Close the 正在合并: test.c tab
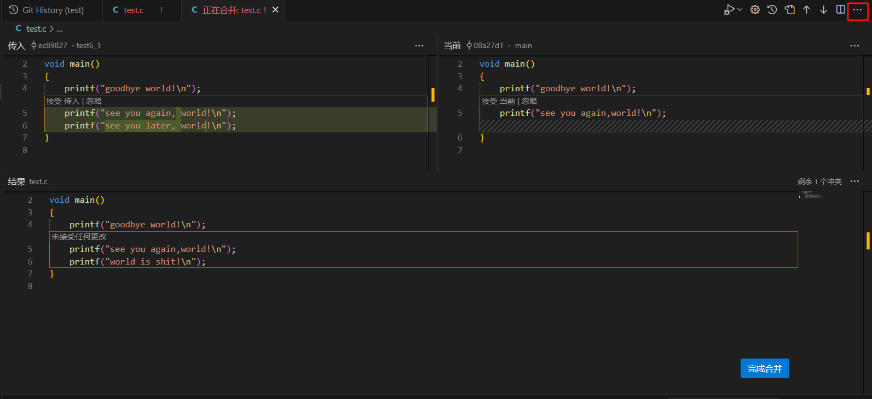 [275, 10]
